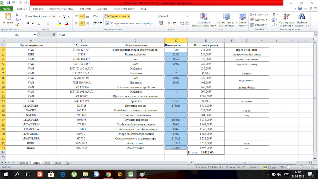Open Сортировка и фильтр dropdown
The width and height of the screenshot is (318, 179).
(286, 20)
